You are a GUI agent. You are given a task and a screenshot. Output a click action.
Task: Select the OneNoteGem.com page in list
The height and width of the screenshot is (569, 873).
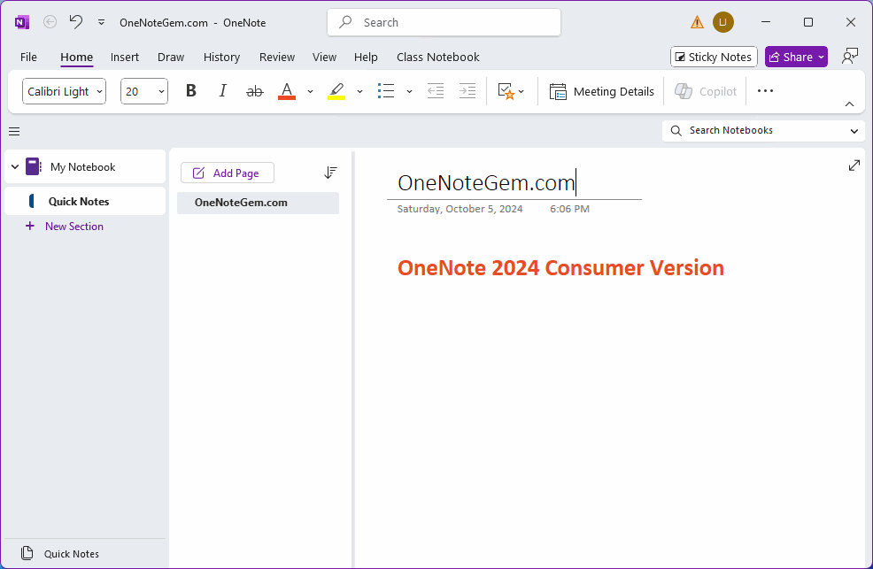tap(258, 203)
